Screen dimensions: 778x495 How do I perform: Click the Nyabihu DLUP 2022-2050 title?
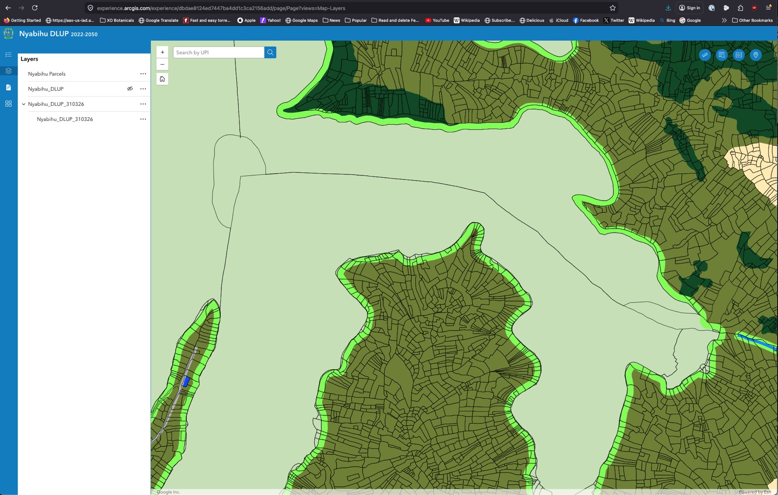tap(57, 34)
